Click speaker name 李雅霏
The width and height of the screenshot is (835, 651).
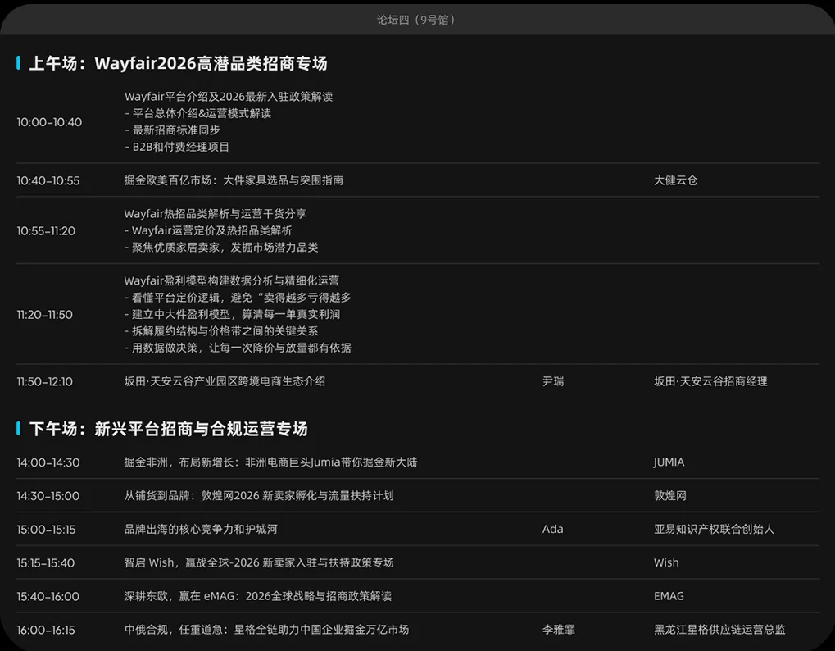[559, 630]
